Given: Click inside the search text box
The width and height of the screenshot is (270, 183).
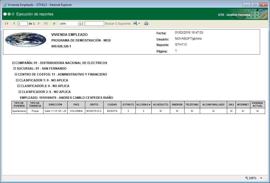Looking at the screenshot, I should pos(94,23).
